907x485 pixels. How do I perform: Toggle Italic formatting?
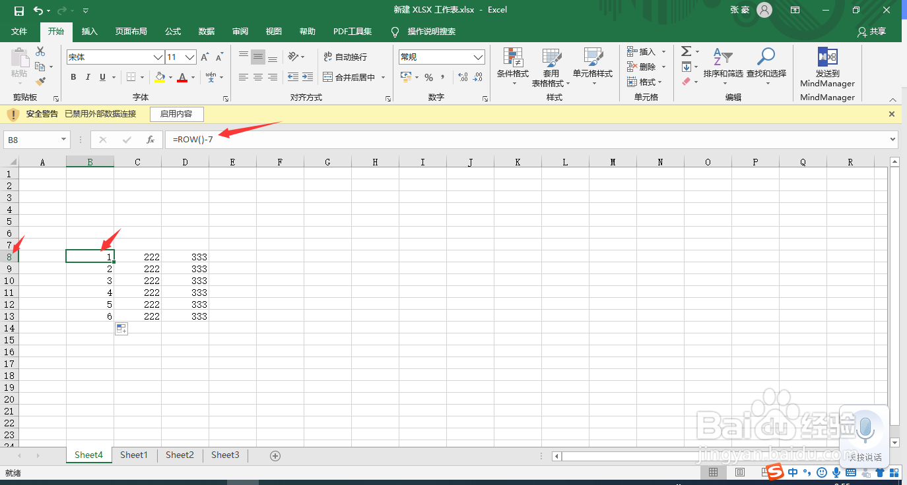coord(88,77)
